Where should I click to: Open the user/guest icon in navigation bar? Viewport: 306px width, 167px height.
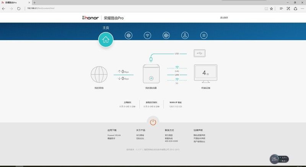coord(185,36)
